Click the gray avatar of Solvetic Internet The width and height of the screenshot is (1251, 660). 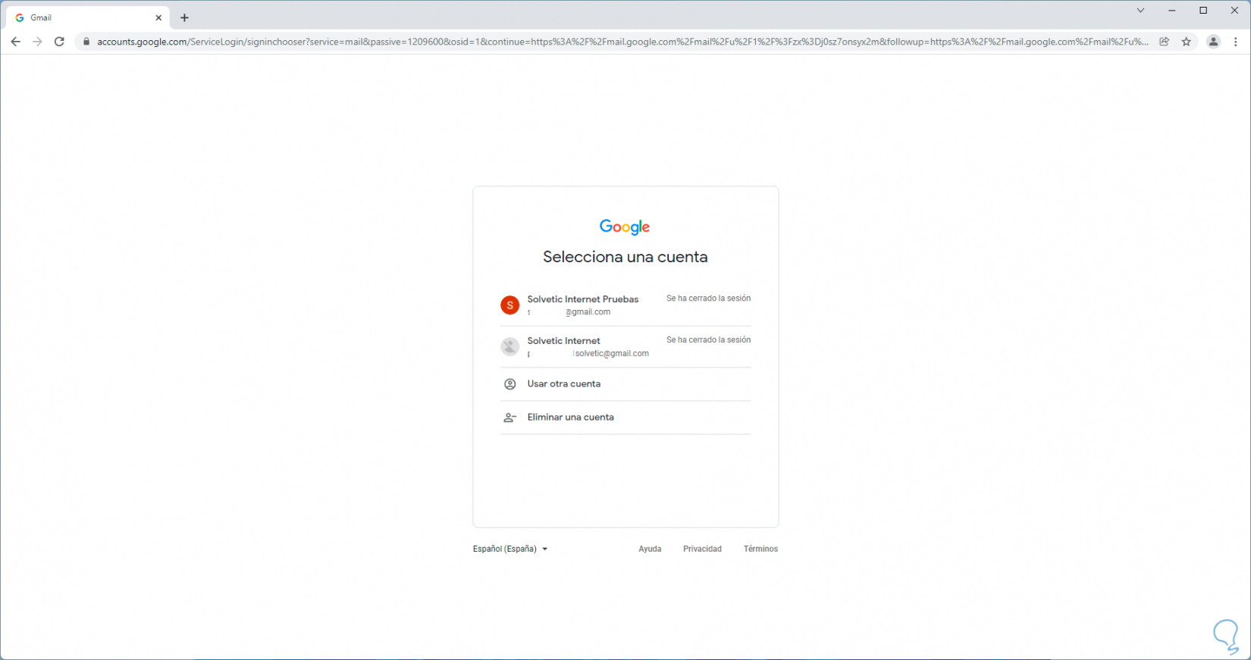coord(510,347)
